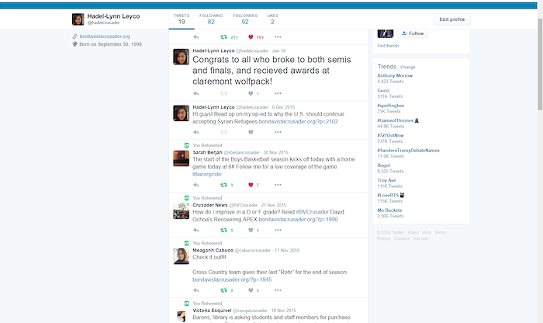Undo retweet of Meaganh Cabuco's tweet
This screenshot has height=323, width=543.
[x=223, y=290]
